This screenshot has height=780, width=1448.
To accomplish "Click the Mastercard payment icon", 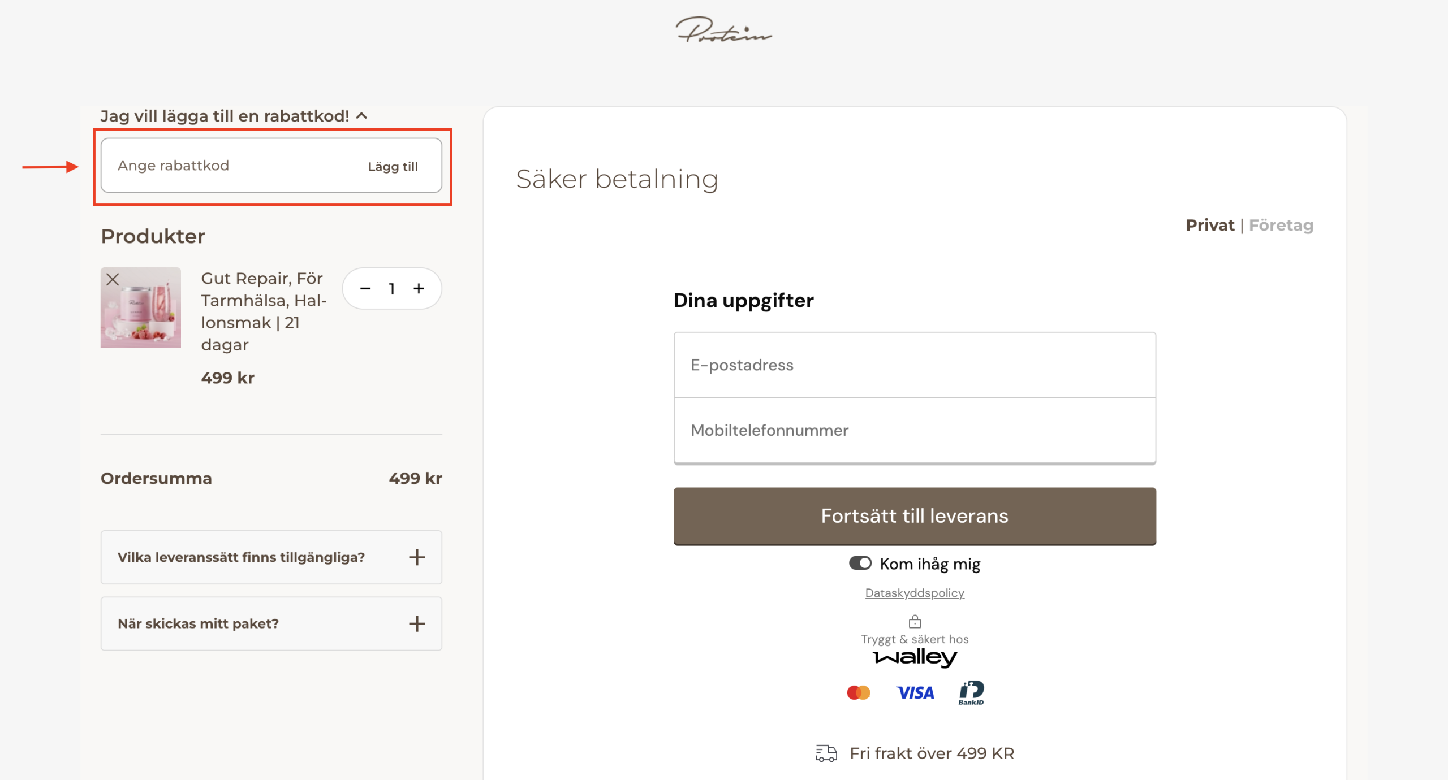I will [858, 692].
